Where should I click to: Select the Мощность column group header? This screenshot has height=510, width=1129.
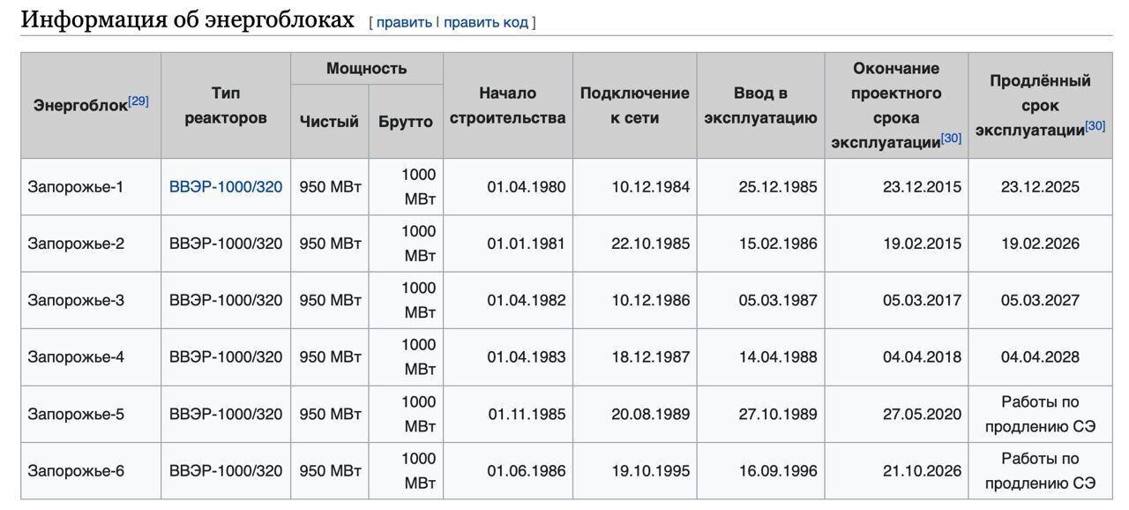(x=366, y=69)
